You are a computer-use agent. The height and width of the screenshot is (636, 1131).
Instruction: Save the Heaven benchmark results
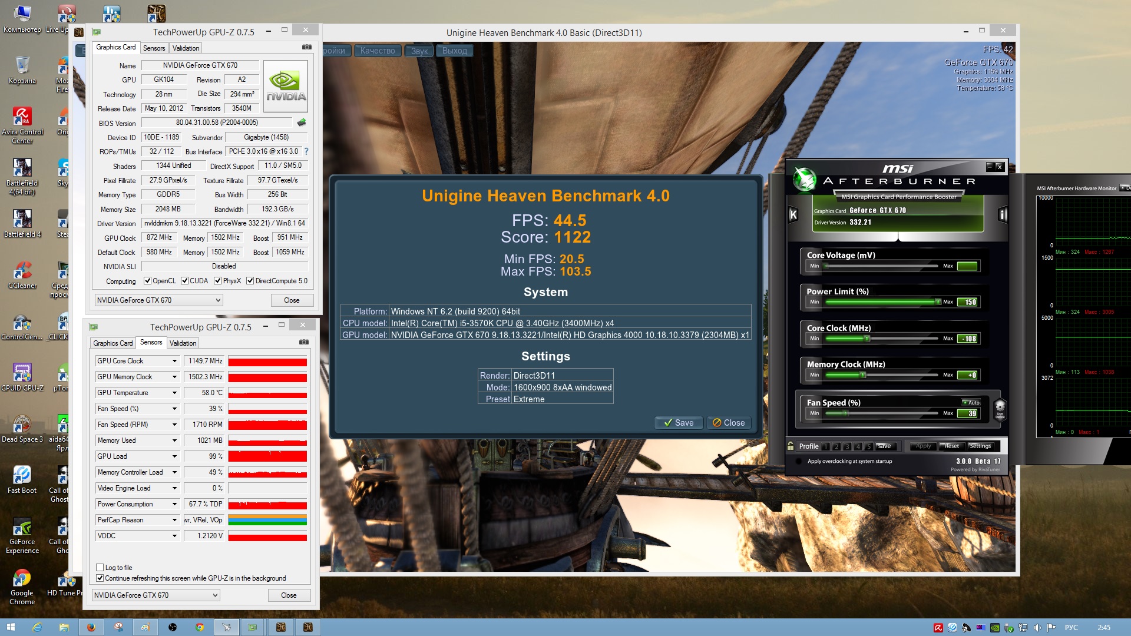[679, 423]
